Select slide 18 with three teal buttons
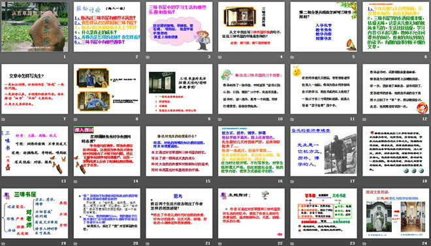Viewport: 431px width, 246px height. [396, 151]
